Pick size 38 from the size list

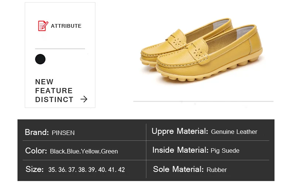pyautogui.click(x=82, y=170)
